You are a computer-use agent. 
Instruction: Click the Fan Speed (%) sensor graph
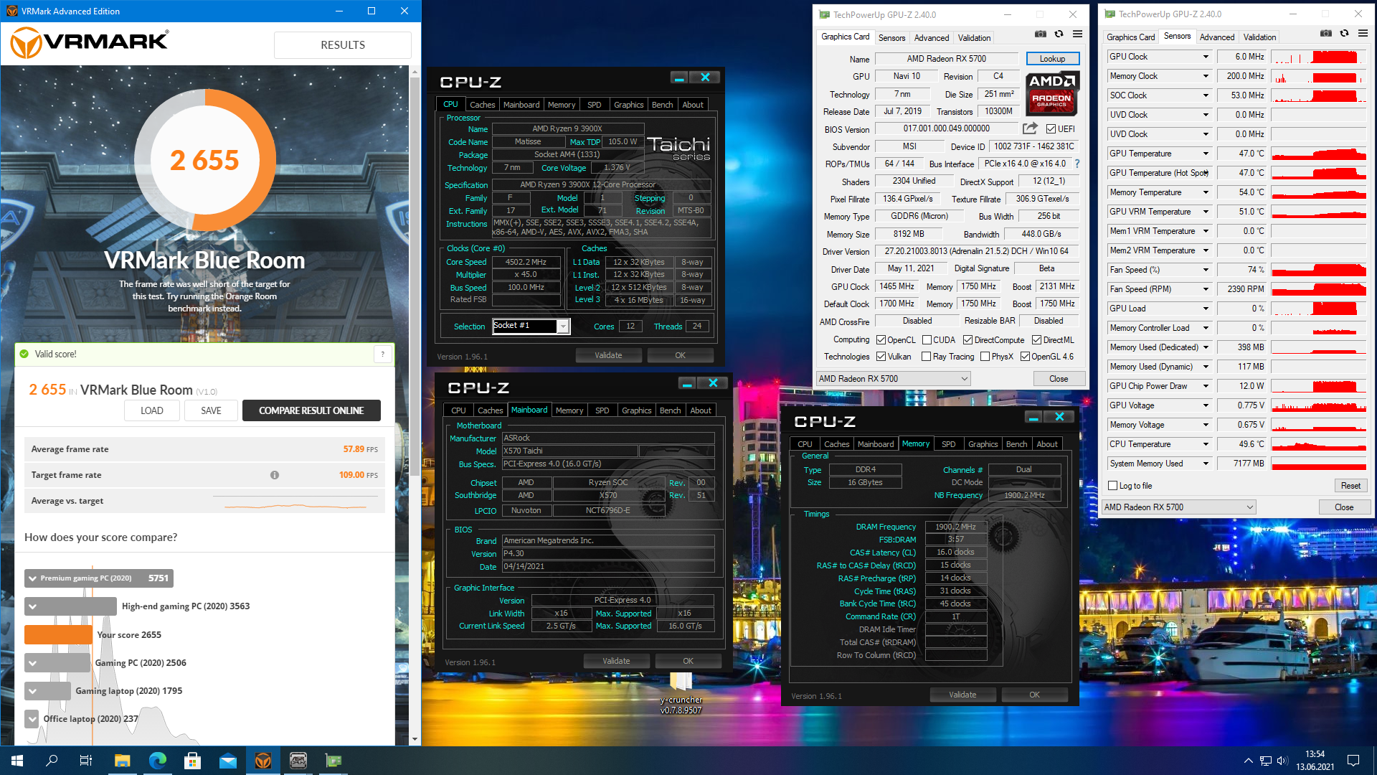pos(1320,270)
